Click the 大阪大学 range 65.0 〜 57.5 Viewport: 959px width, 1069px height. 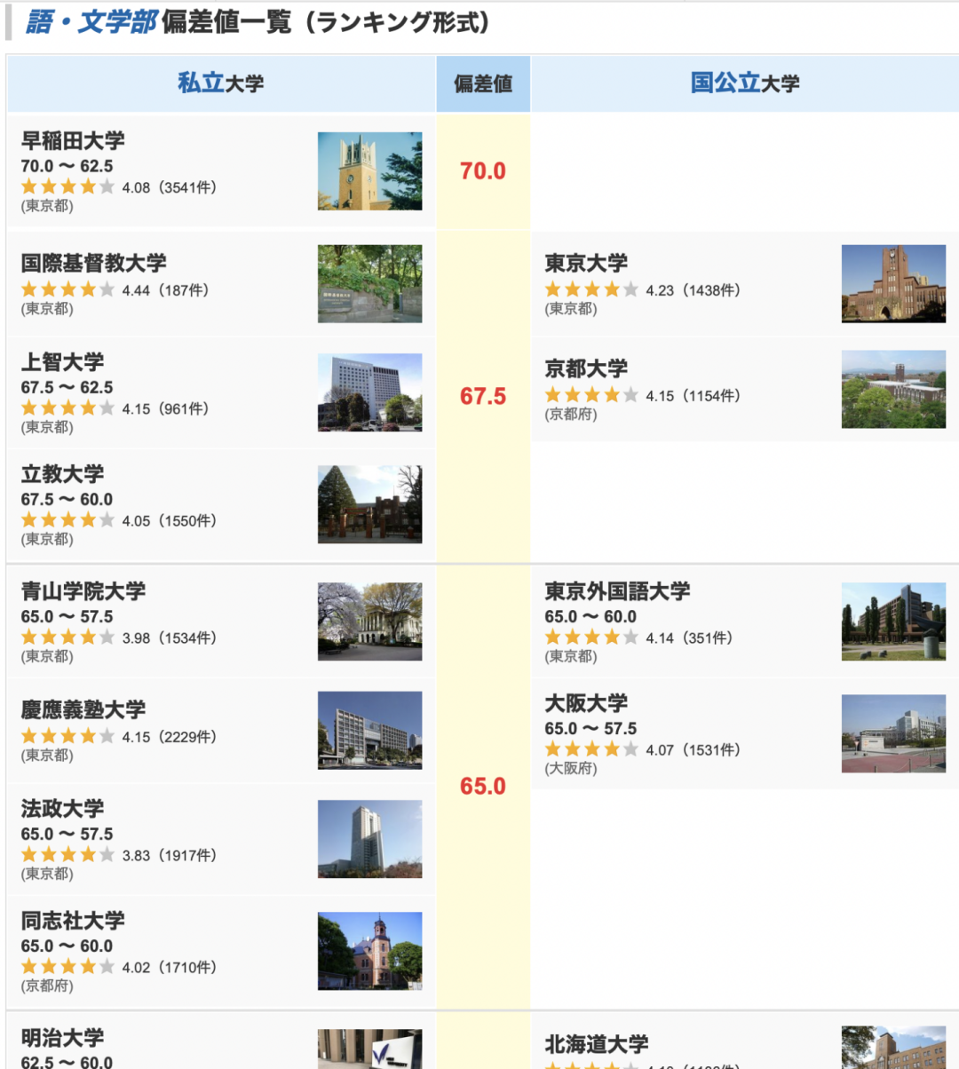pyautogui.click(x=591, y=728)
